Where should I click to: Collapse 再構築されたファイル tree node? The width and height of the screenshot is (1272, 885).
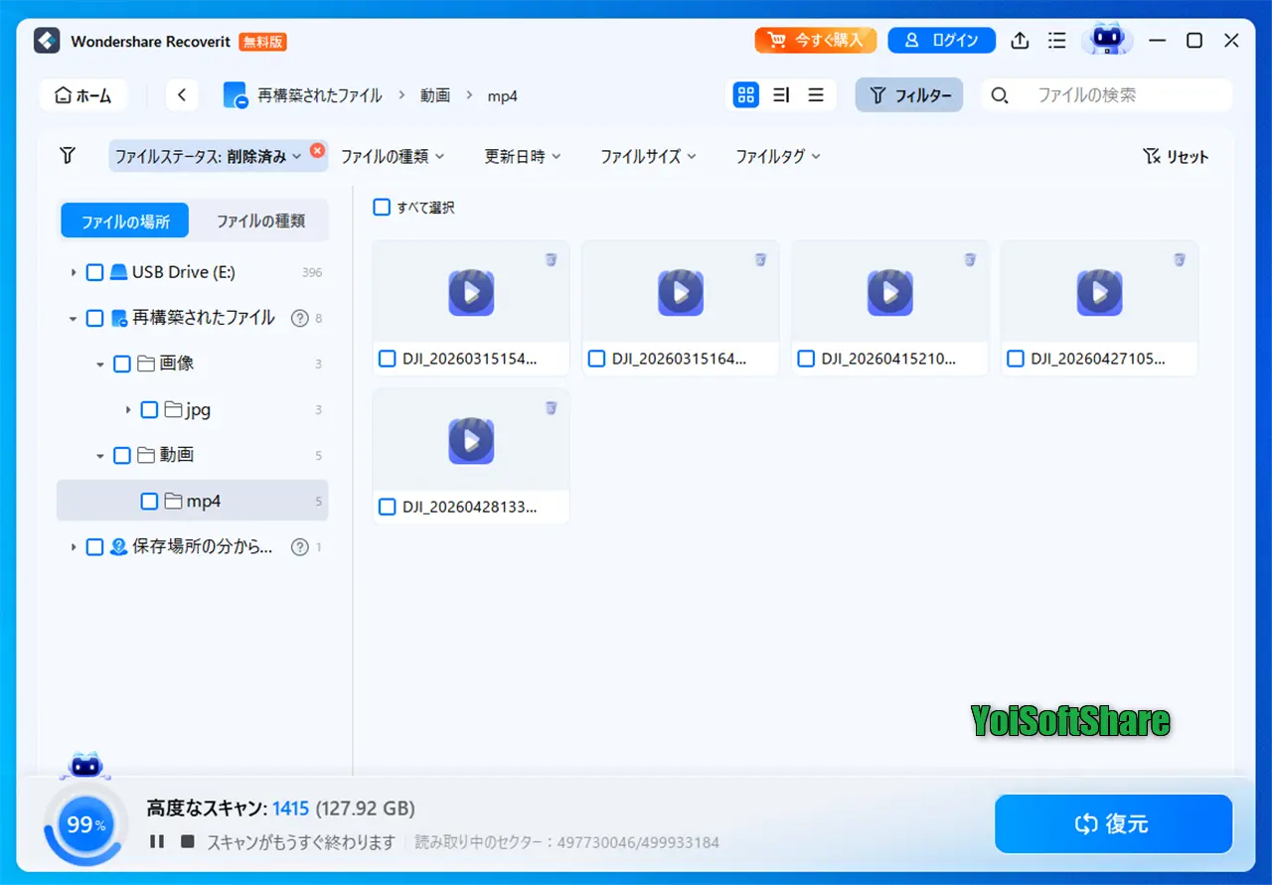coord(73,318)
